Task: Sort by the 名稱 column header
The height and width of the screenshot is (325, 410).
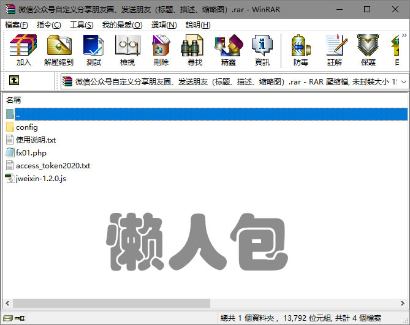Action: (x=13, y=100)
